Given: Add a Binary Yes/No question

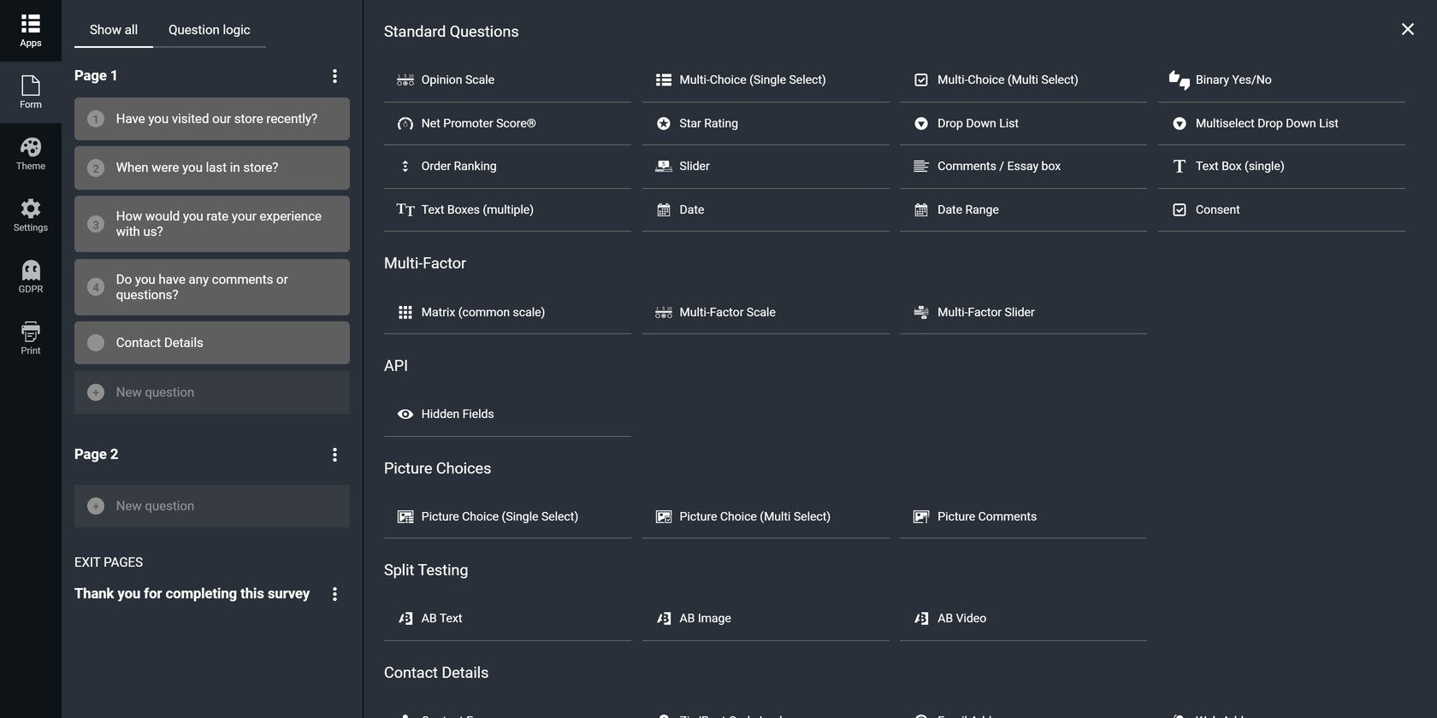Looking at the screenshot, I should coord(1233,79).
